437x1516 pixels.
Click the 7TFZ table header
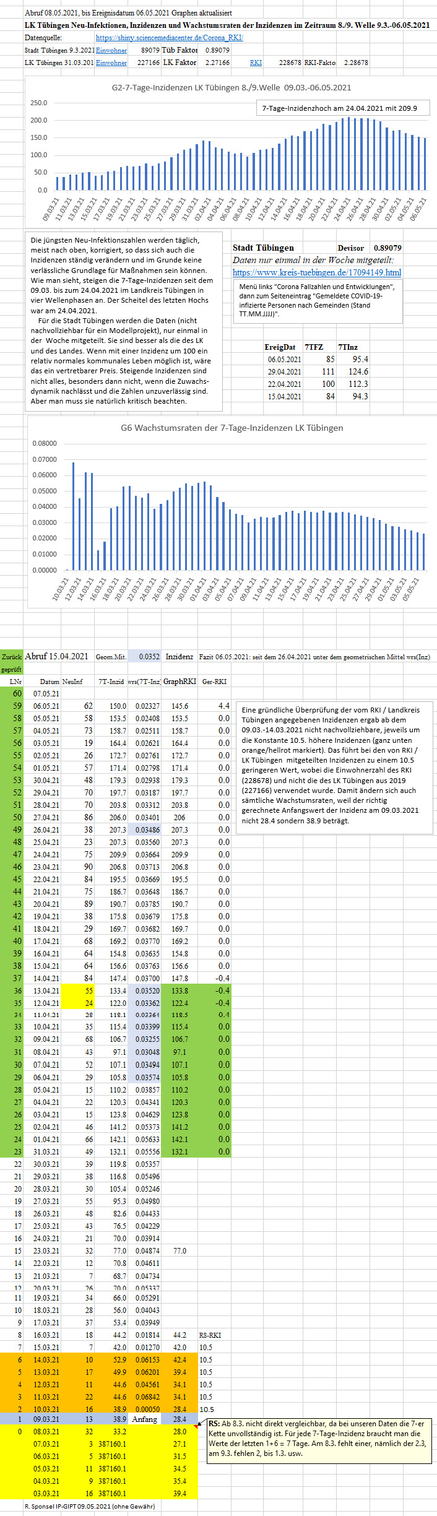pos(314,348)
